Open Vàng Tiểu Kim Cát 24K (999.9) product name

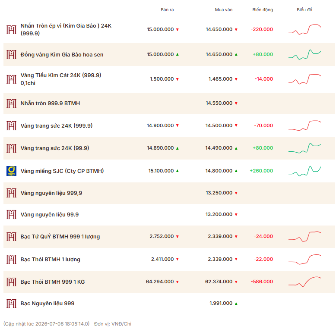click(61, 79)
